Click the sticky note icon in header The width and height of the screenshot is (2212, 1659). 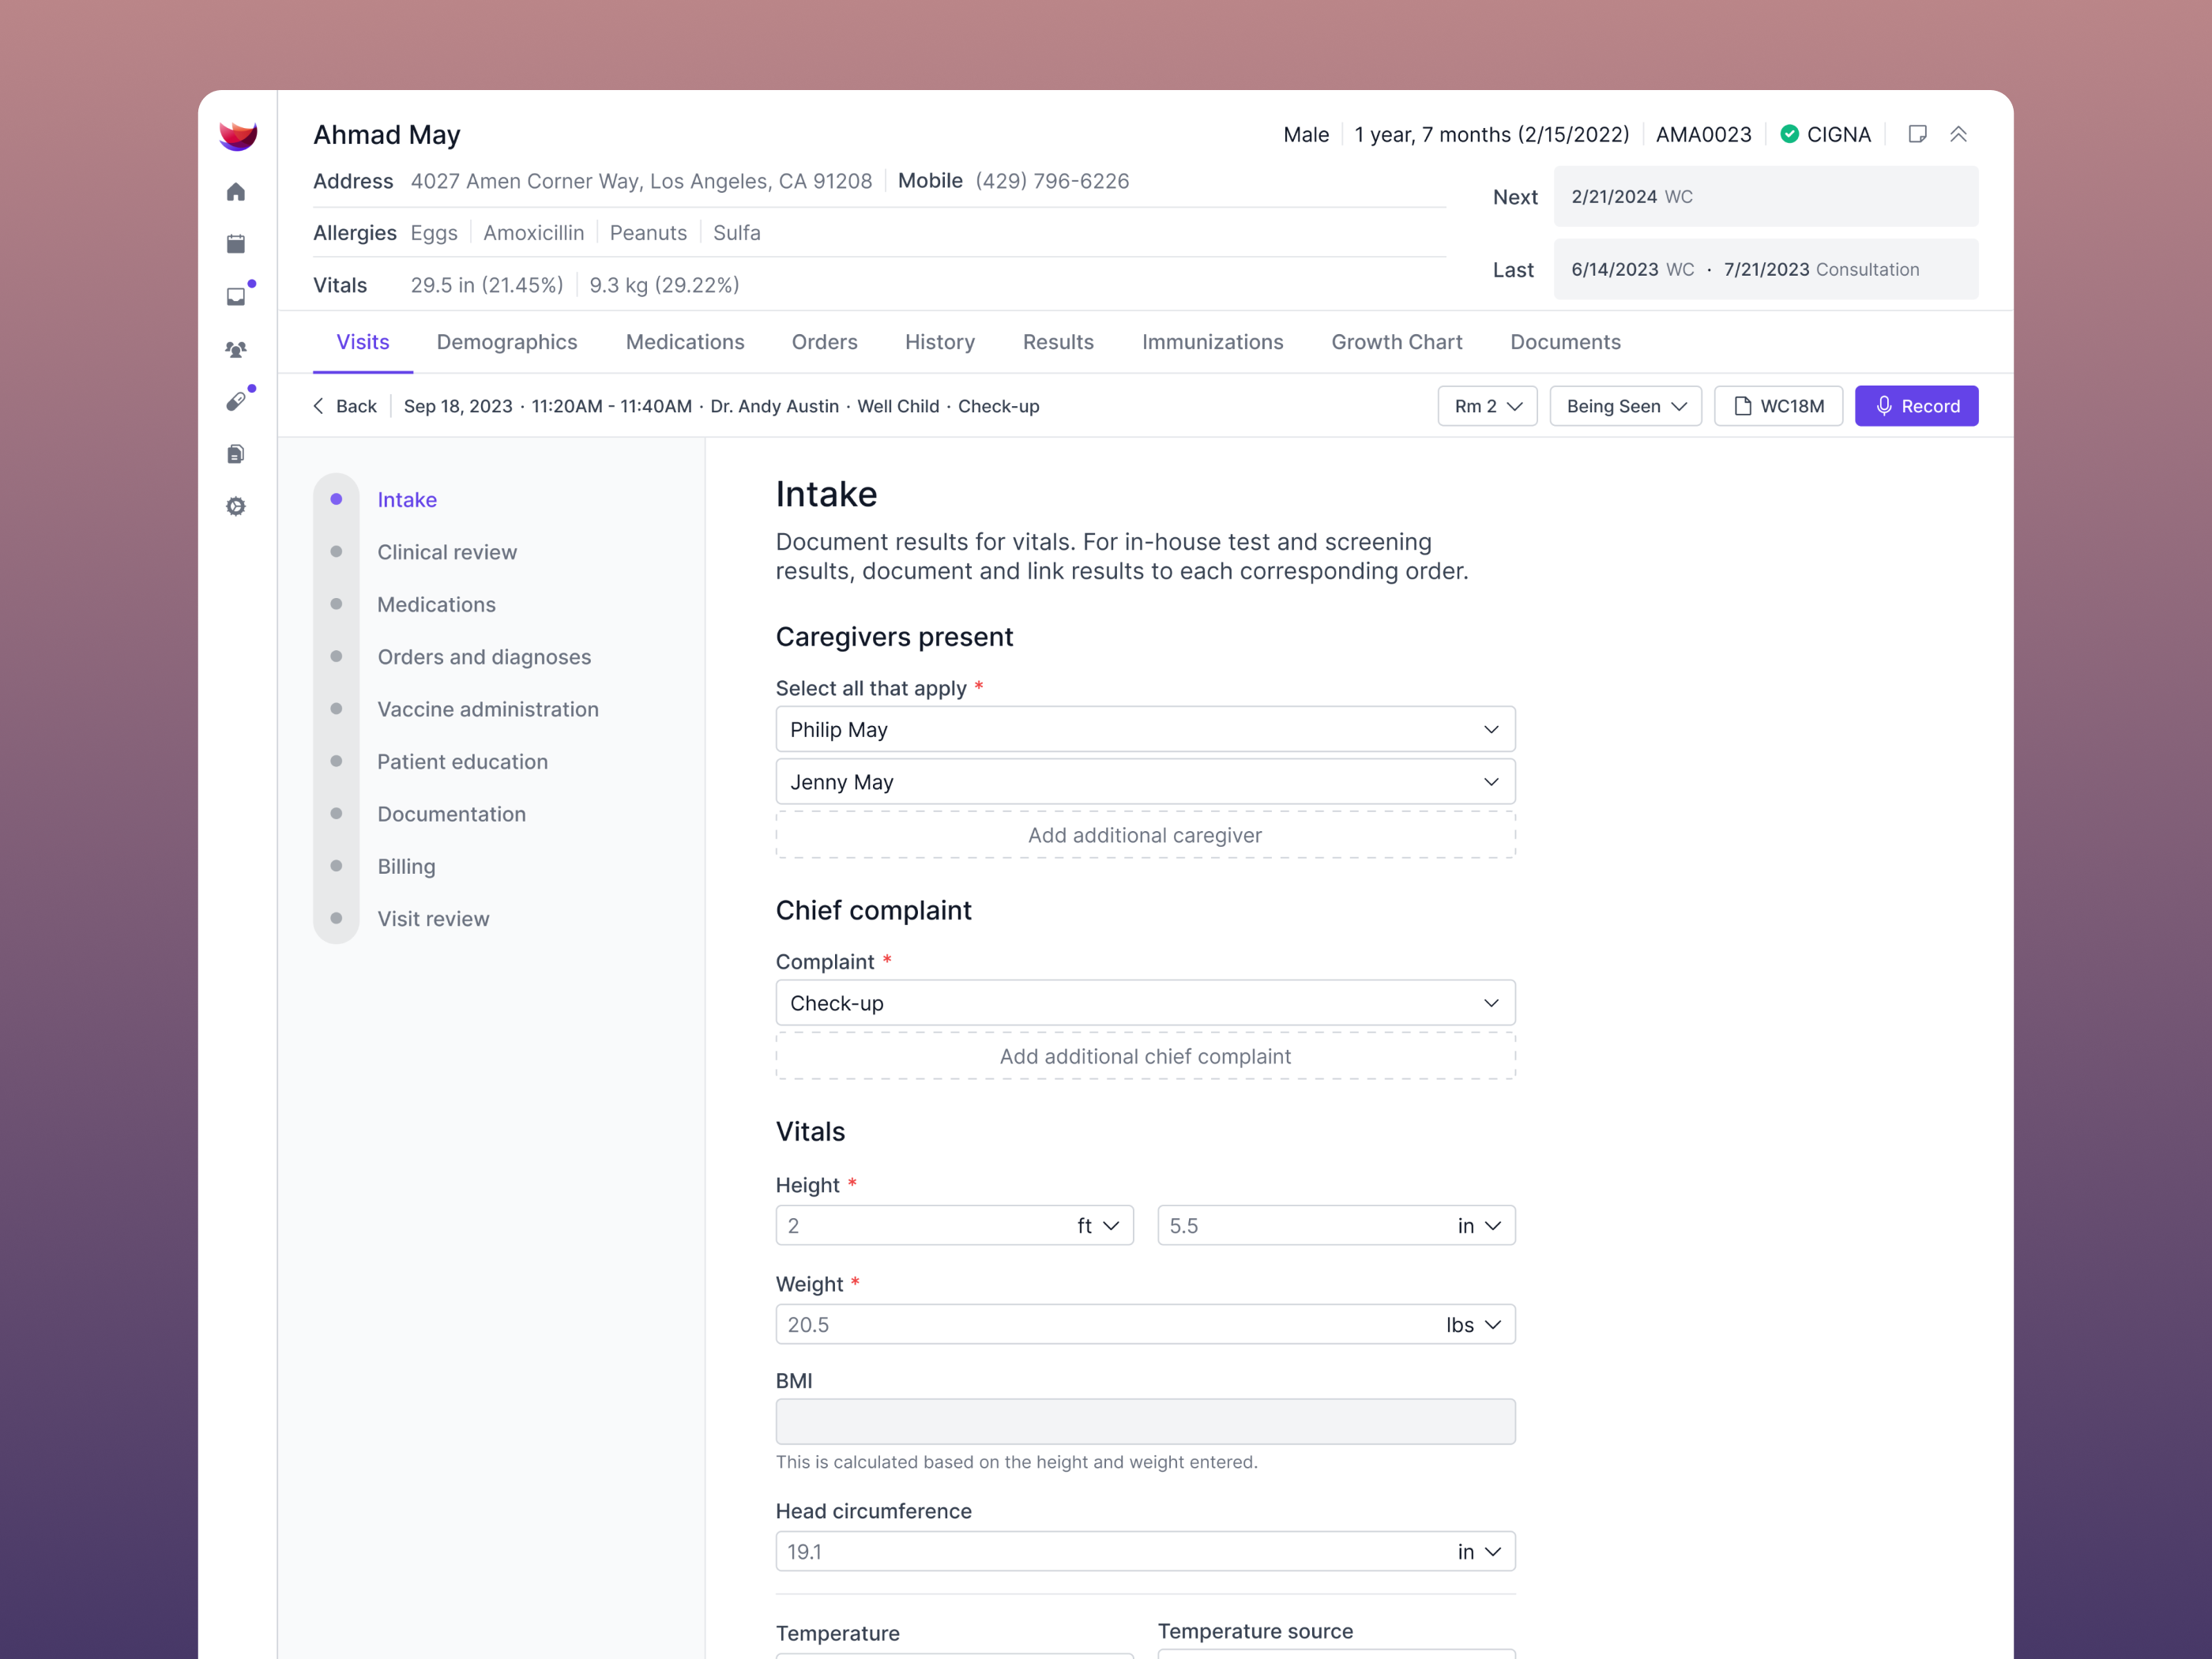click(x=1917, y=134)
